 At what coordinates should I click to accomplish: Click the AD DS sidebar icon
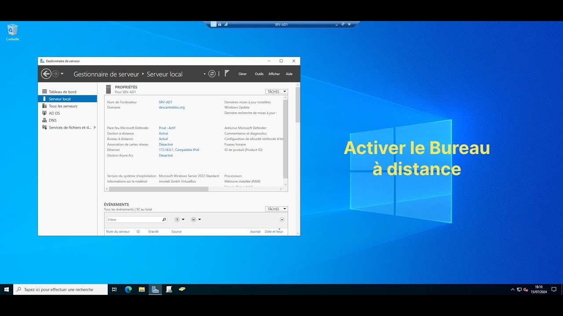click(x=44, y=113)
